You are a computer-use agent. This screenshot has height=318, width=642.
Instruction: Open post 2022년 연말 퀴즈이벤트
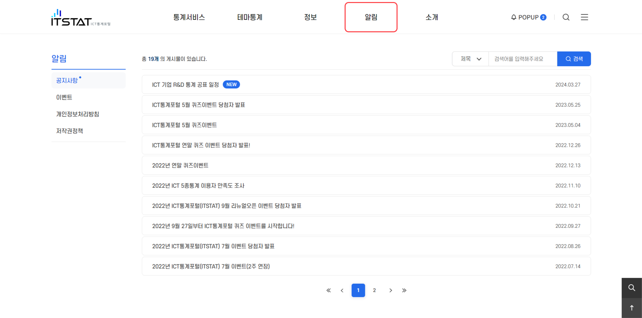366,165
